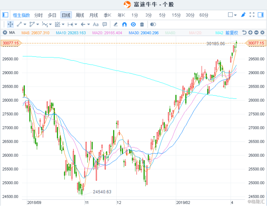Click the 30185.06 high price label
This screenshot has width=267, height=206.
tap(216, 44)
